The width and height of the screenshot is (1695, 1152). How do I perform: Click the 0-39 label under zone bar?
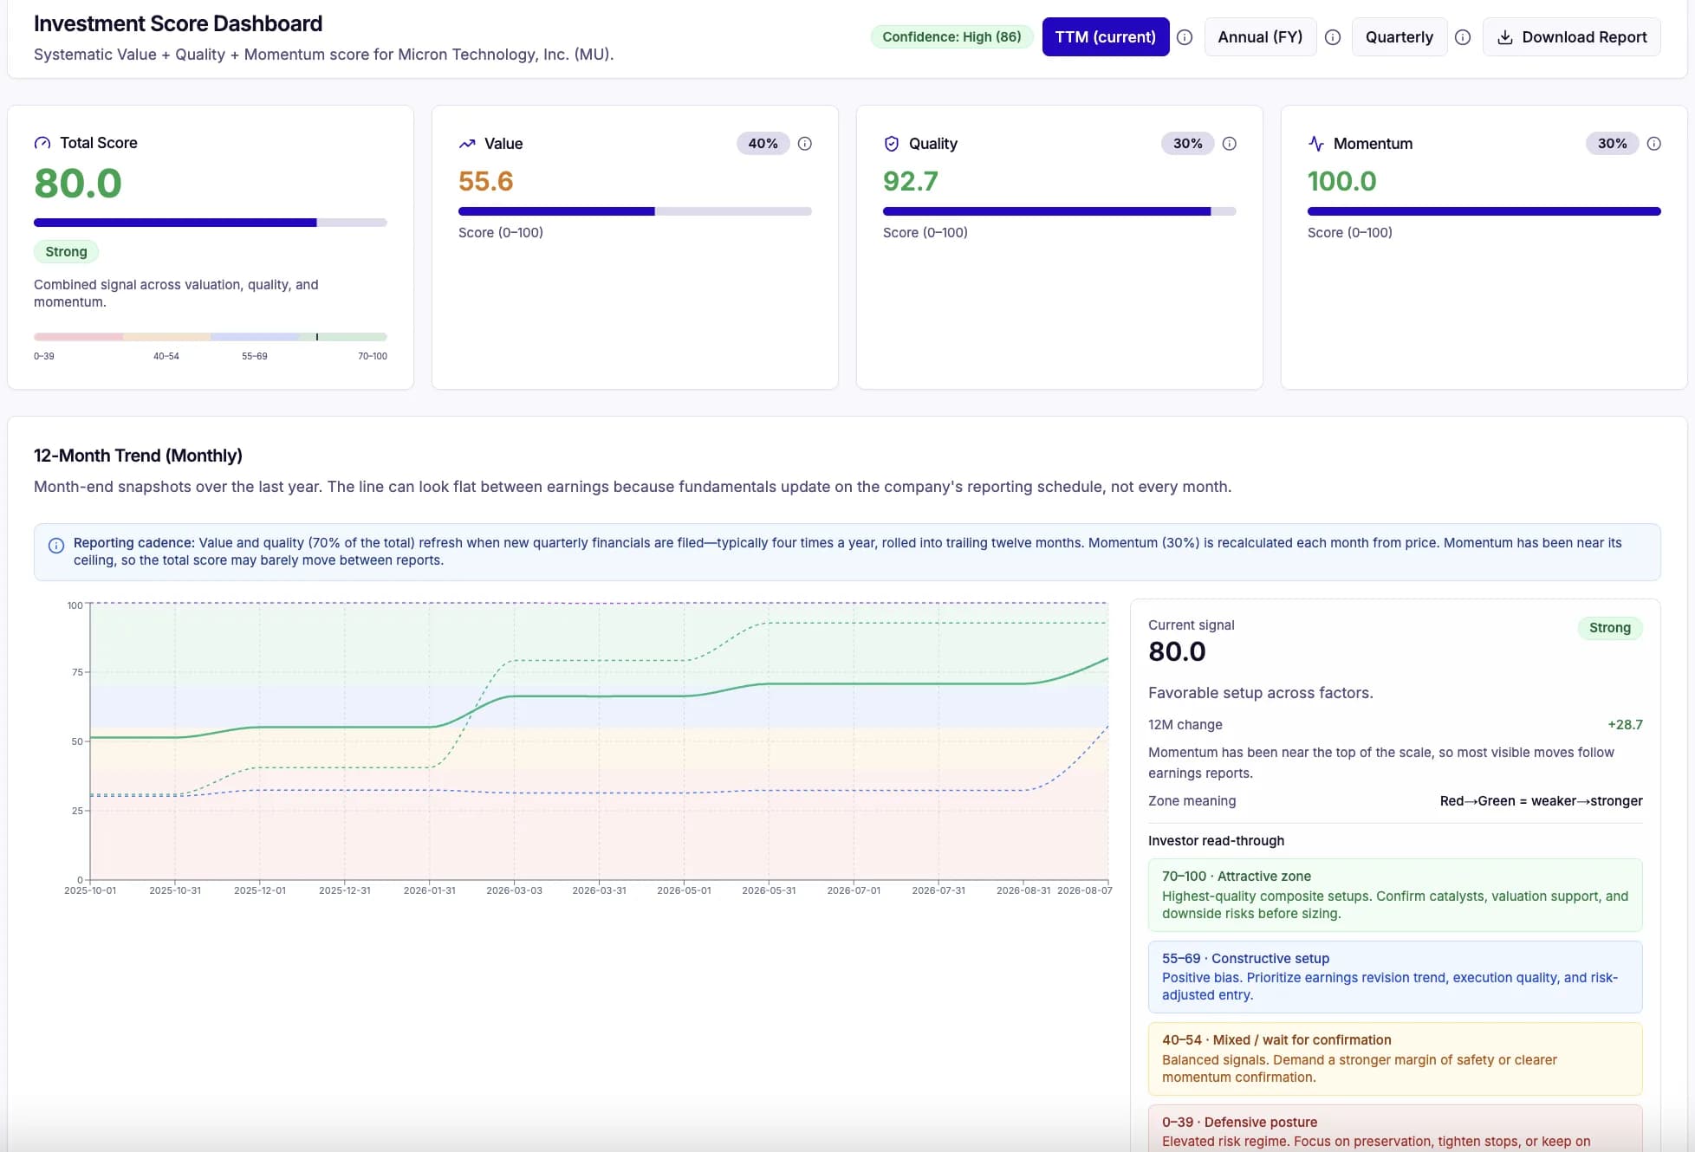[x=44, y=356]
